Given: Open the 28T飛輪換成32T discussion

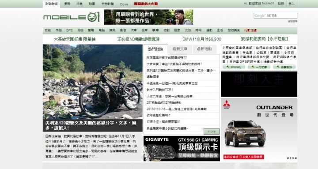Looking at the screenshot, I should [164, 102].
